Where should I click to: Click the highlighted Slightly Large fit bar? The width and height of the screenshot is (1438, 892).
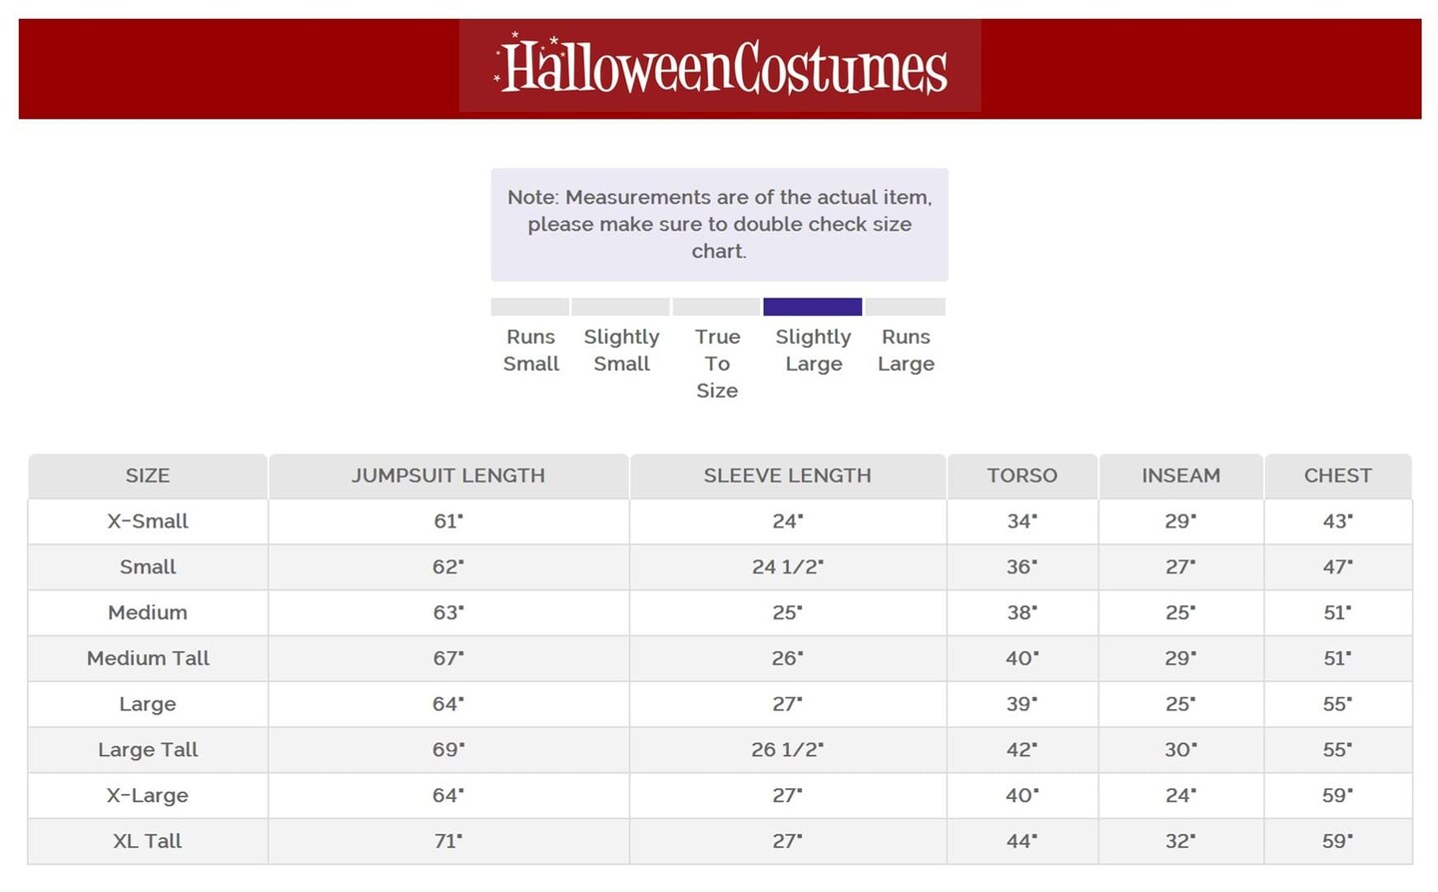click(x=812, y=307)
